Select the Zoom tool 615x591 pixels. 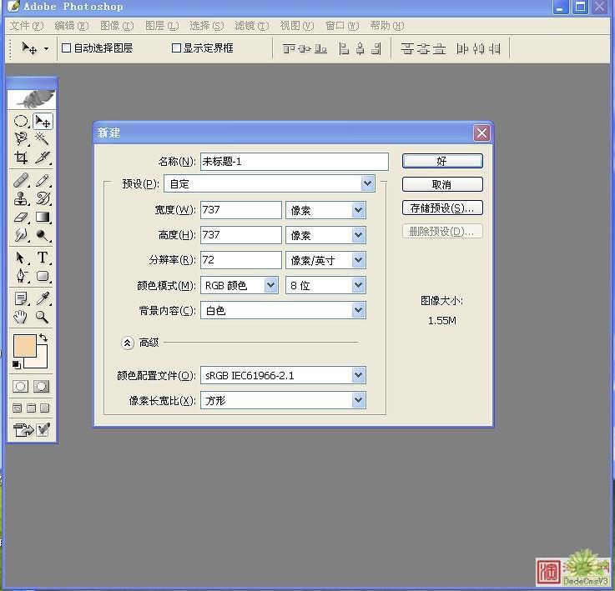(x=43, y=317)
